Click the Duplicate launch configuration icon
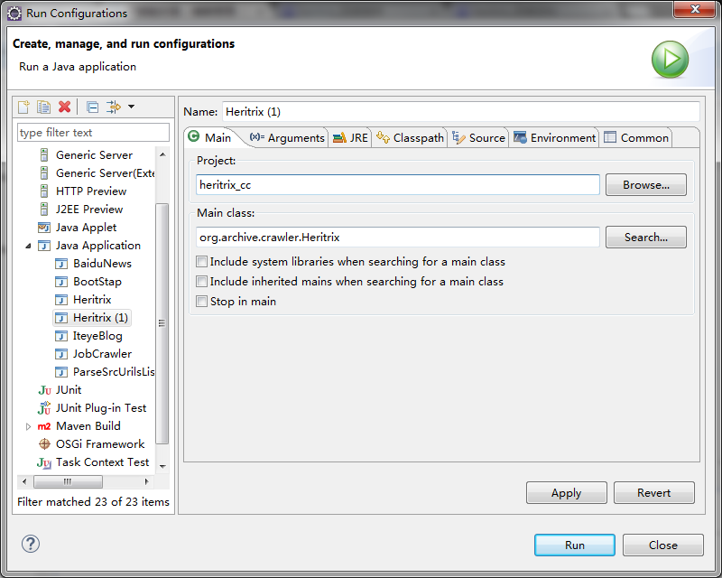 click(43, 107)
